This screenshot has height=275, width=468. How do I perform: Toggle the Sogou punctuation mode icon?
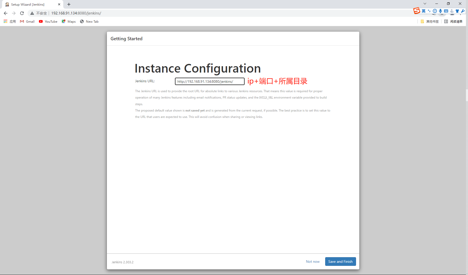point(429,11)
